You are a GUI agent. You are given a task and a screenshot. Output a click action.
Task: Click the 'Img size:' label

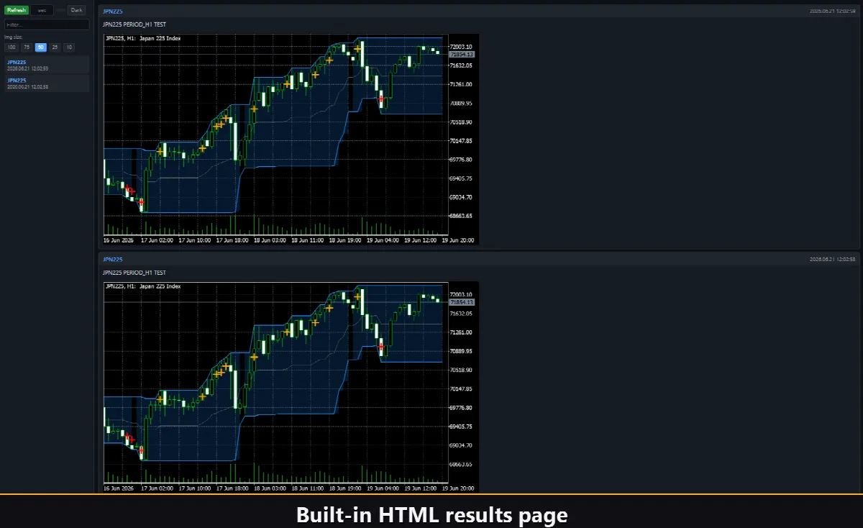coord(14,37)
